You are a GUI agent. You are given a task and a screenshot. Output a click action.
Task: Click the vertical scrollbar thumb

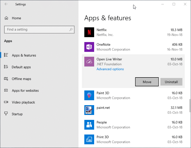pyautogui.click(x=190, y=105)
